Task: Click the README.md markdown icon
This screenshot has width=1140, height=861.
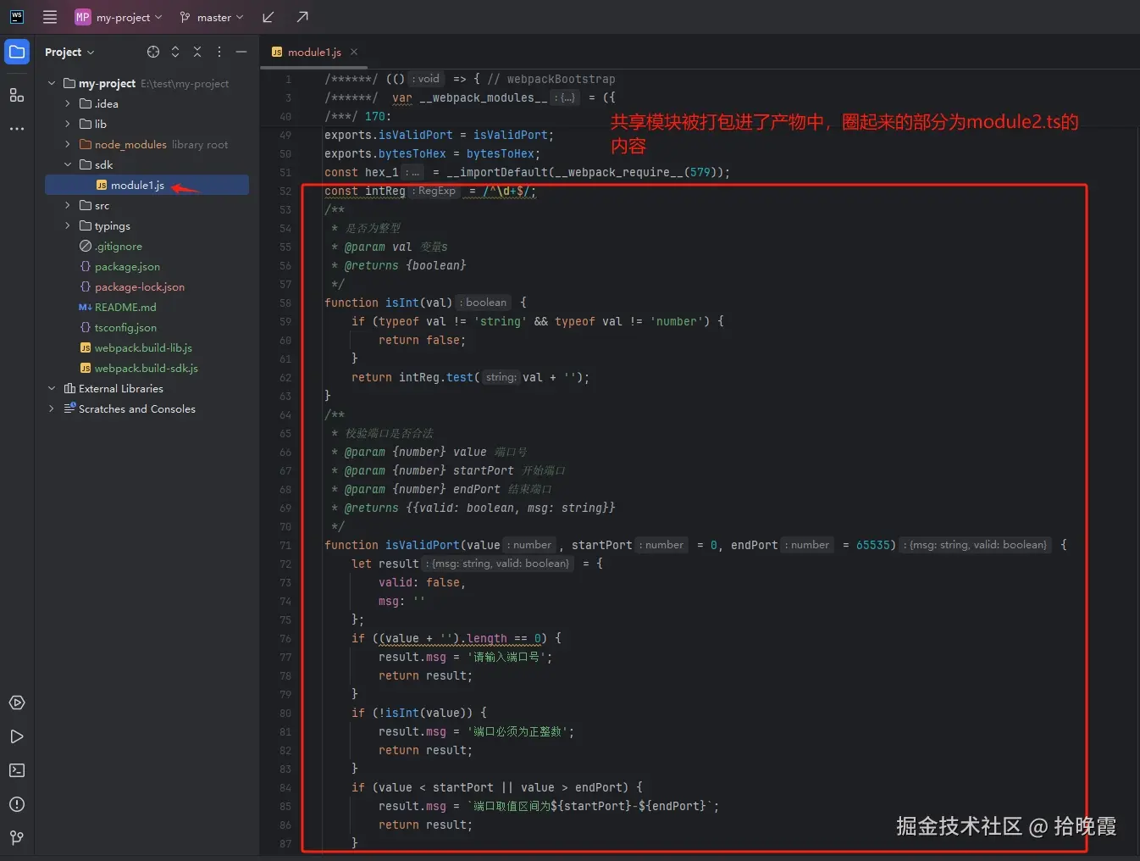Action: click(86, 307)
